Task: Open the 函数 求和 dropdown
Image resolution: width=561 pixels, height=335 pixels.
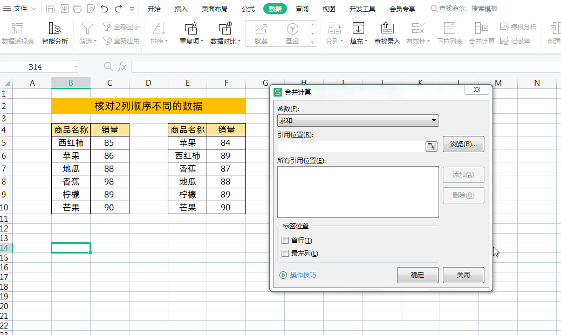Action: 358,121
